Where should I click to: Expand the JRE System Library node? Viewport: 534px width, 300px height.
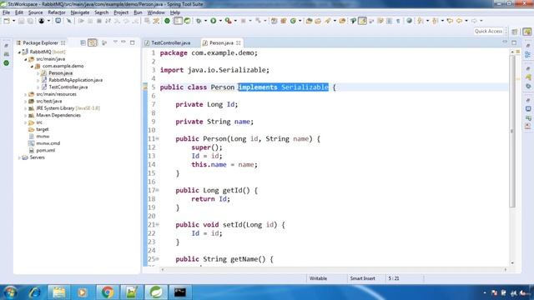click(26, 108)
